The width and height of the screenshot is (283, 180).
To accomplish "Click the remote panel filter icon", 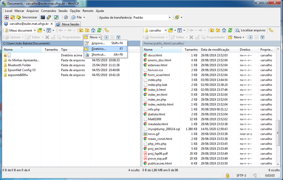I will click(x=180, y=31).
